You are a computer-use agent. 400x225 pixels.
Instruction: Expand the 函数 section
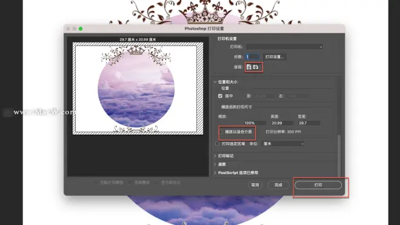[215, 164]
